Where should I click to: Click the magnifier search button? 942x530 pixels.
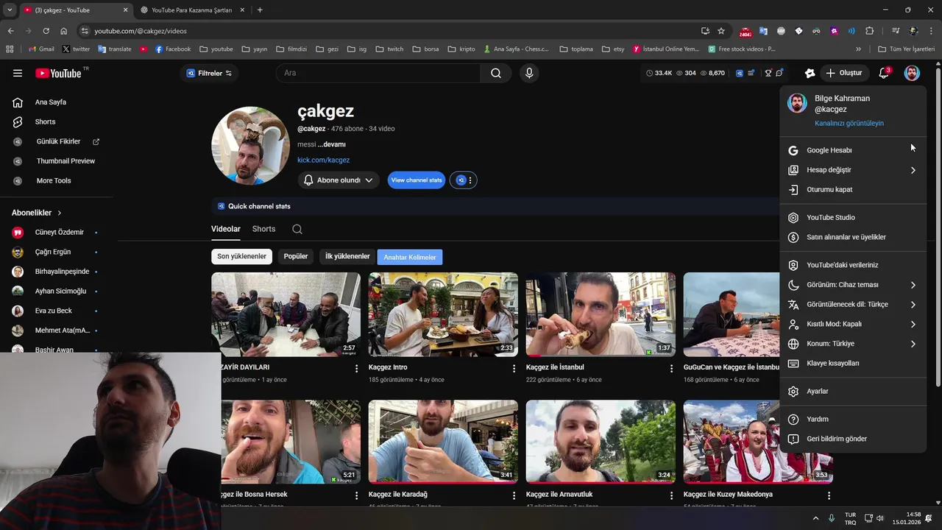click(496, 73)
